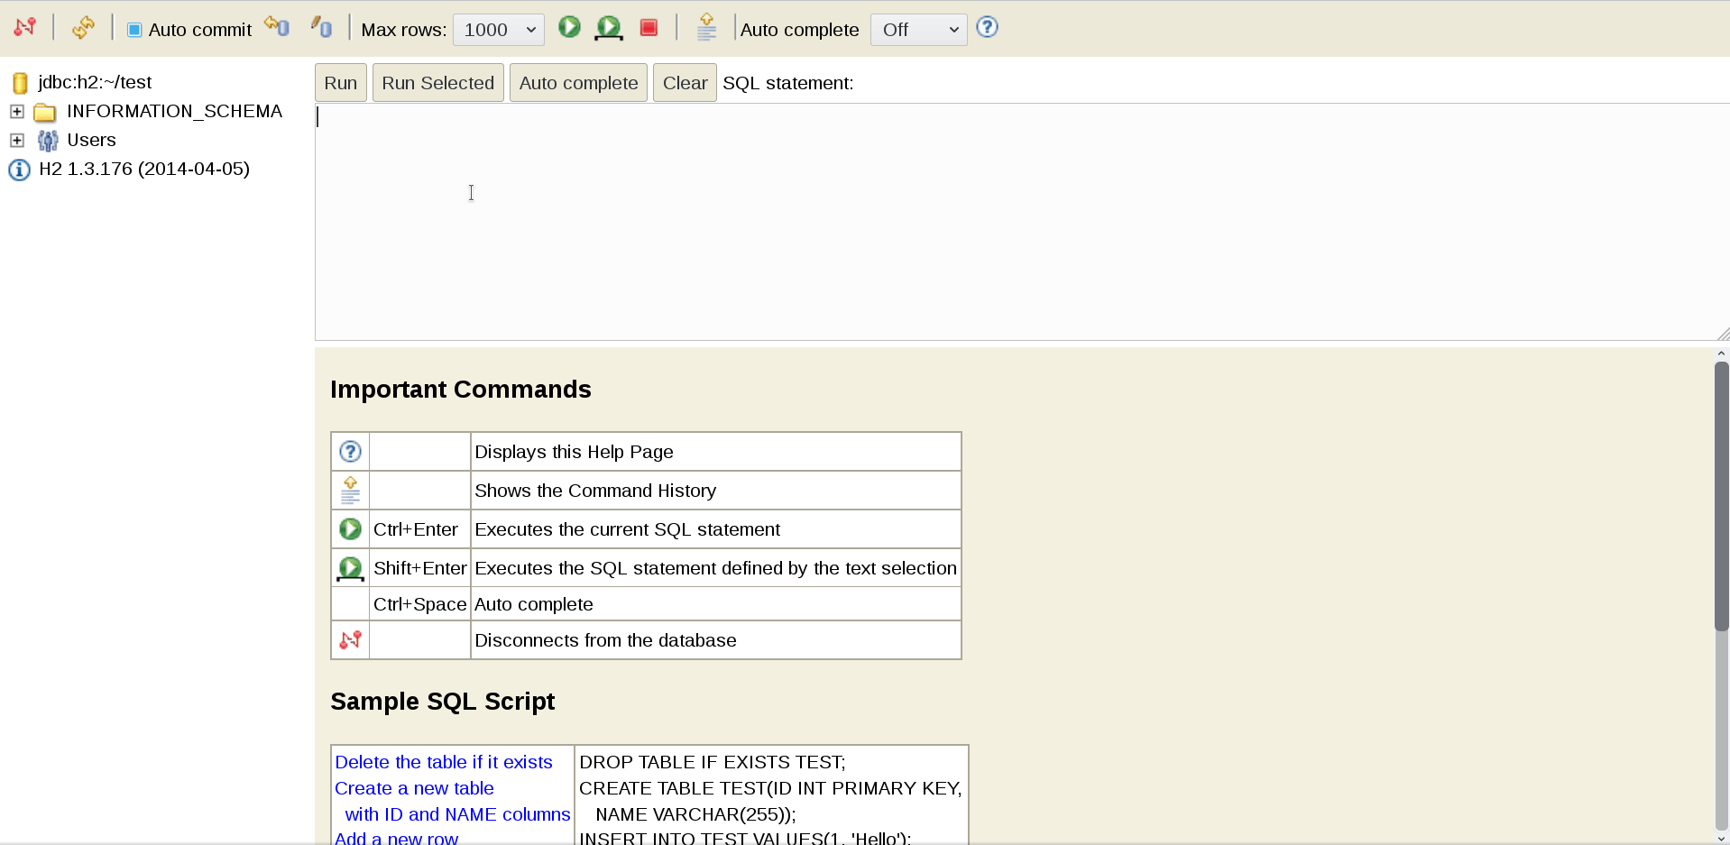Click the 'Delete the table if it exists' link
This screenshot has width=1730, height=845.
coord(444,762)
